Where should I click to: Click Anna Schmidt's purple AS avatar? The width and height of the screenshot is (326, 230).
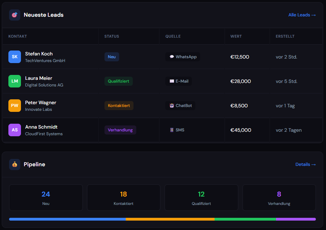(15, 130)
